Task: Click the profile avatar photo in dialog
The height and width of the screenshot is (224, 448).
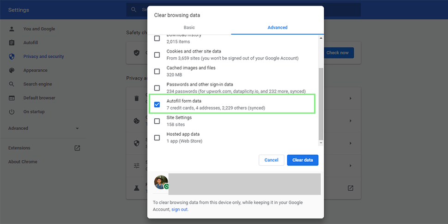Action: [x=162, y=182]
